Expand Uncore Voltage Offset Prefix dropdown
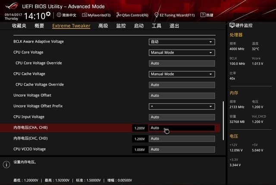Image resolution: width=276 pixels, height=185 pixels. pos(182,106)
